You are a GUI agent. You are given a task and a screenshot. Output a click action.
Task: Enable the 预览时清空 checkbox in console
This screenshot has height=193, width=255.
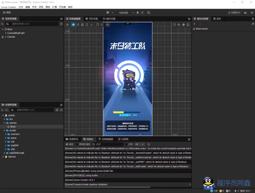pyautogui.click(x=77, y=144)
